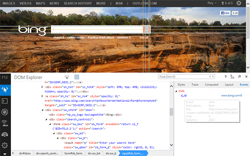Expand the anchor sc_hs4 node
The width and height of the screenshot is (250, 156).
coord(42,96)
